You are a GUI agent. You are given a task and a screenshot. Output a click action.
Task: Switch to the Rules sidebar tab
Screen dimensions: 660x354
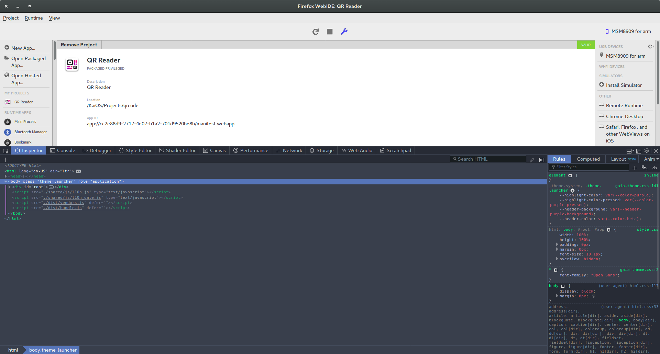click(559, 159)
